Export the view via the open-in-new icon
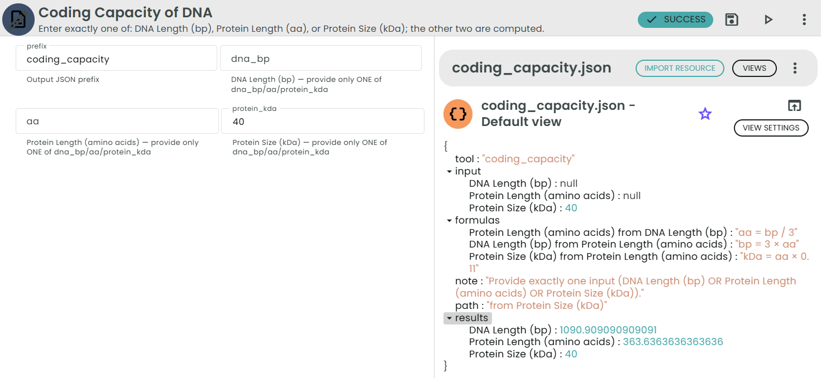This screenshot has height=378, width=821. [x=794, y=105]
